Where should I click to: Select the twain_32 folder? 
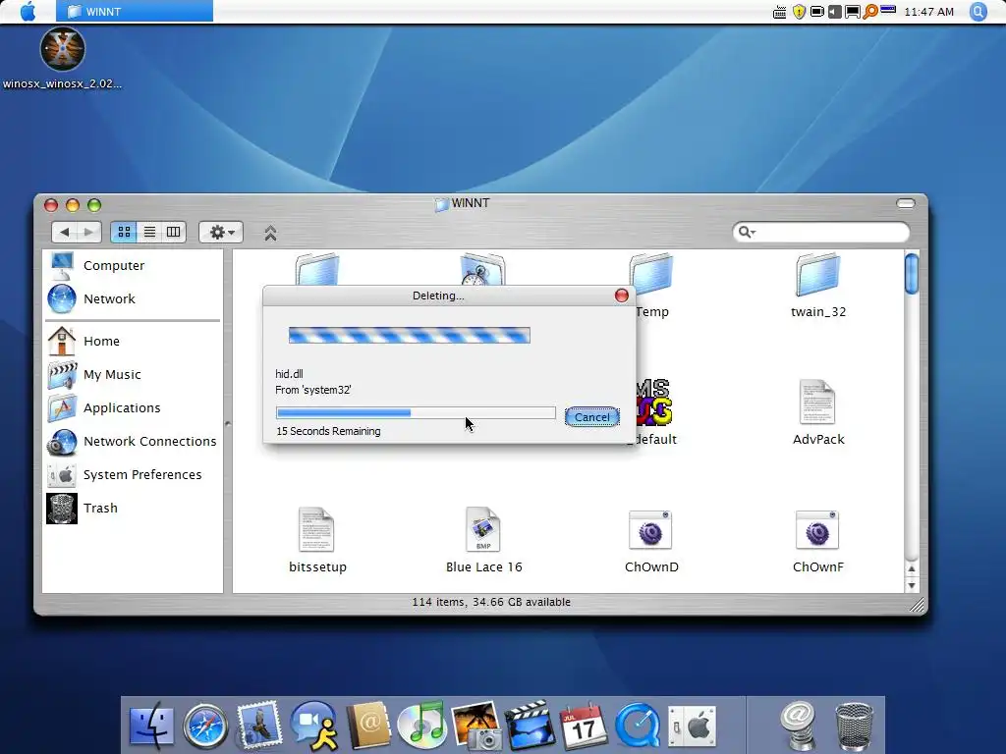[x=818, y=286]
